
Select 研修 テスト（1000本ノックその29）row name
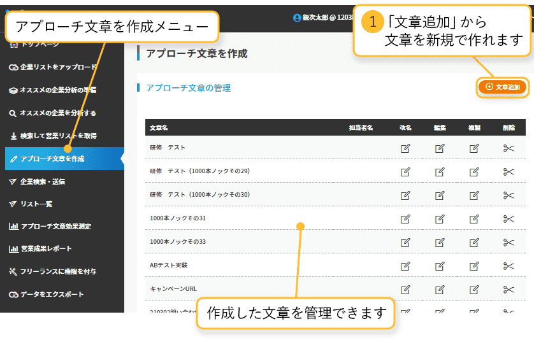(x=200, y=171)
